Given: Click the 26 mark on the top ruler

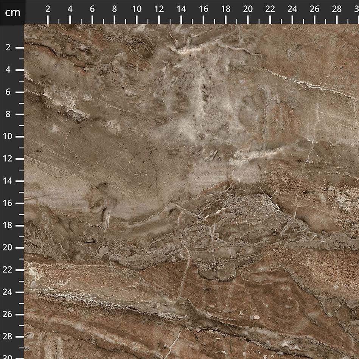Looking at the screenshot, I should pos(314,9).
